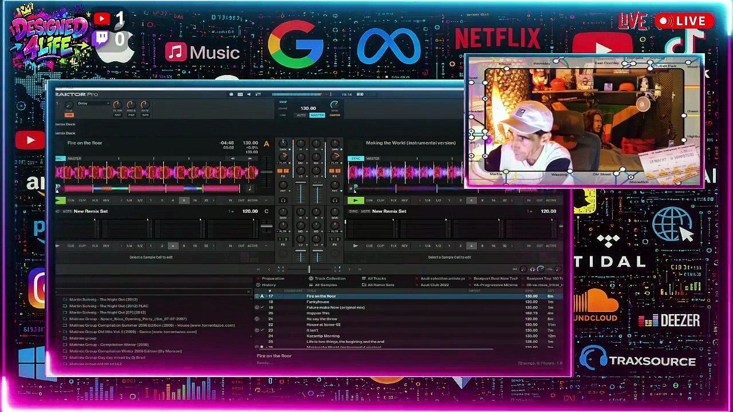Clear the browser search field X icon

click(x=249, y=292)
